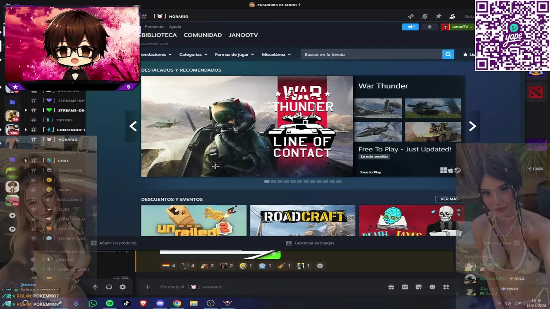Click Discord add a server plus icon
The height and width of the screenshot is (309, 550).
point(12,215)
